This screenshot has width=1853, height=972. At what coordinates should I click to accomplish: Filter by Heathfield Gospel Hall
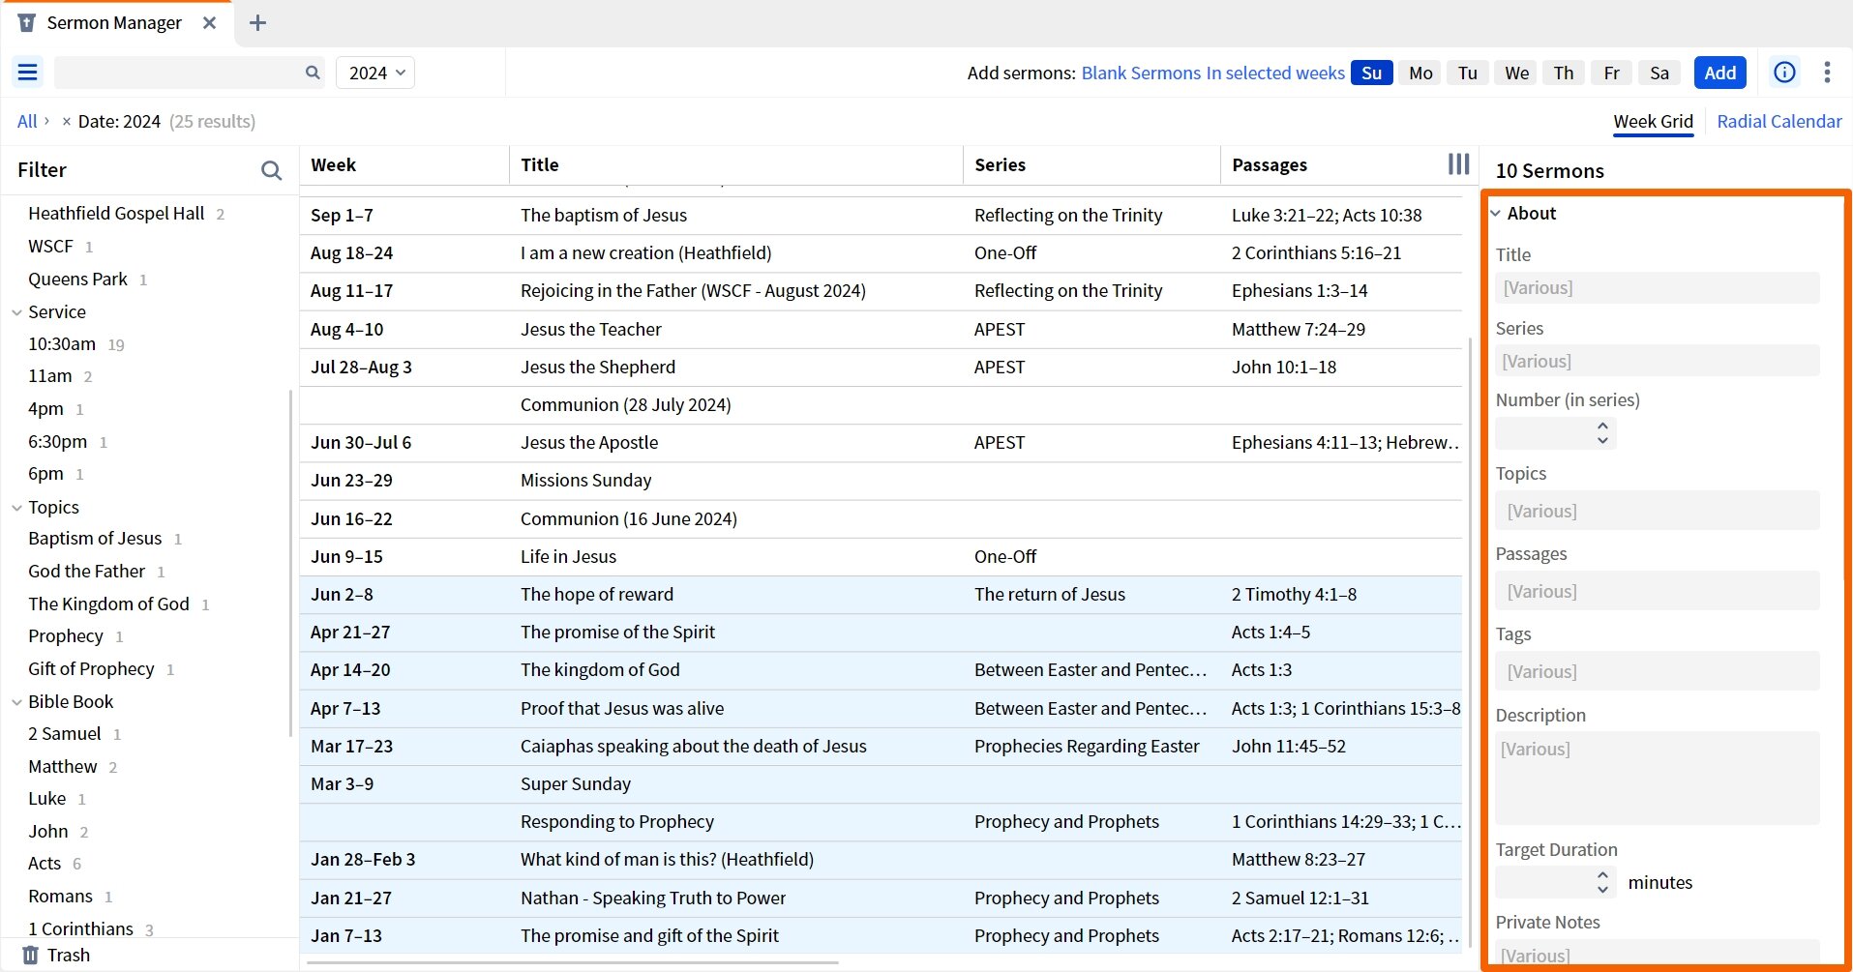pos(116,214)
